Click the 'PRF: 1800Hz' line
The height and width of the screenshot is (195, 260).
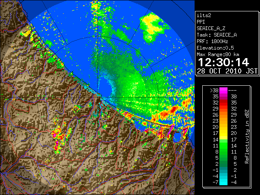click(212, 41)
